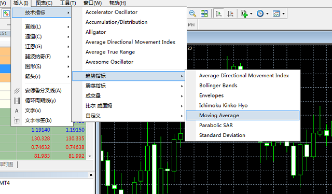Expand the 箭头(r) submenu

click(41, 76)
